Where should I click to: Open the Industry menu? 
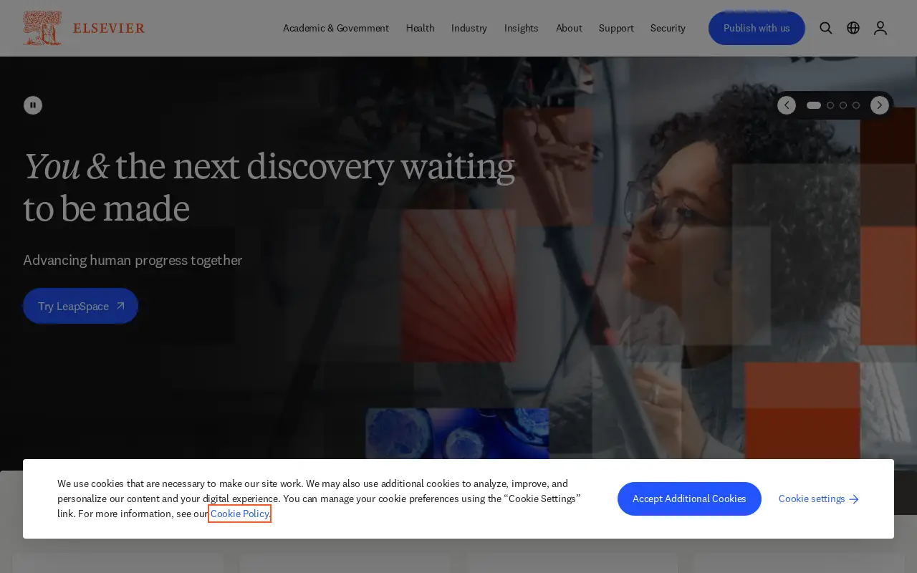(x=469, y=28)
